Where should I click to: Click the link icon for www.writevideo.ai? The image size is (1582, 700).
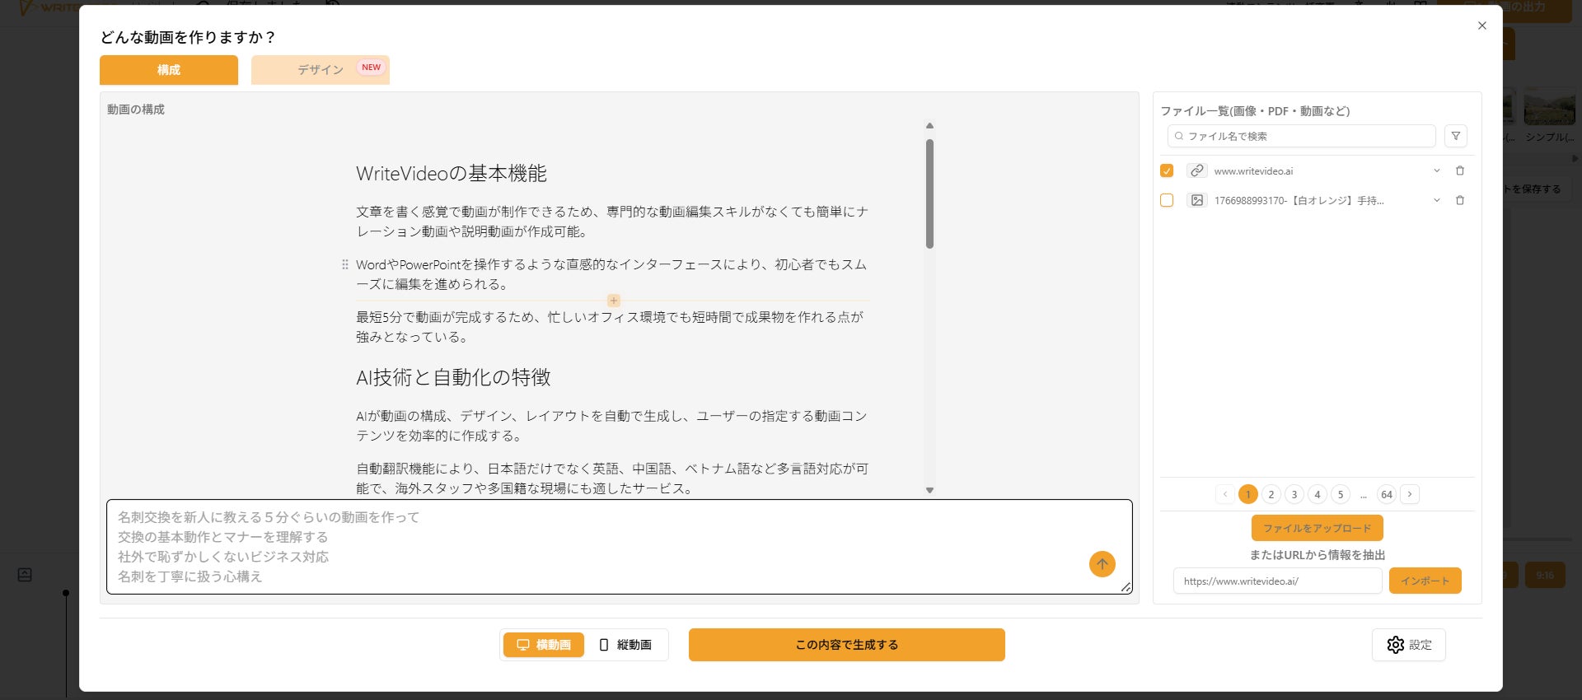coord(1197,170)
